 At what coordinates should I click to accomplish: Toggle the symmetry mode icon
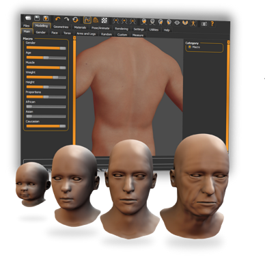[132, 21]
